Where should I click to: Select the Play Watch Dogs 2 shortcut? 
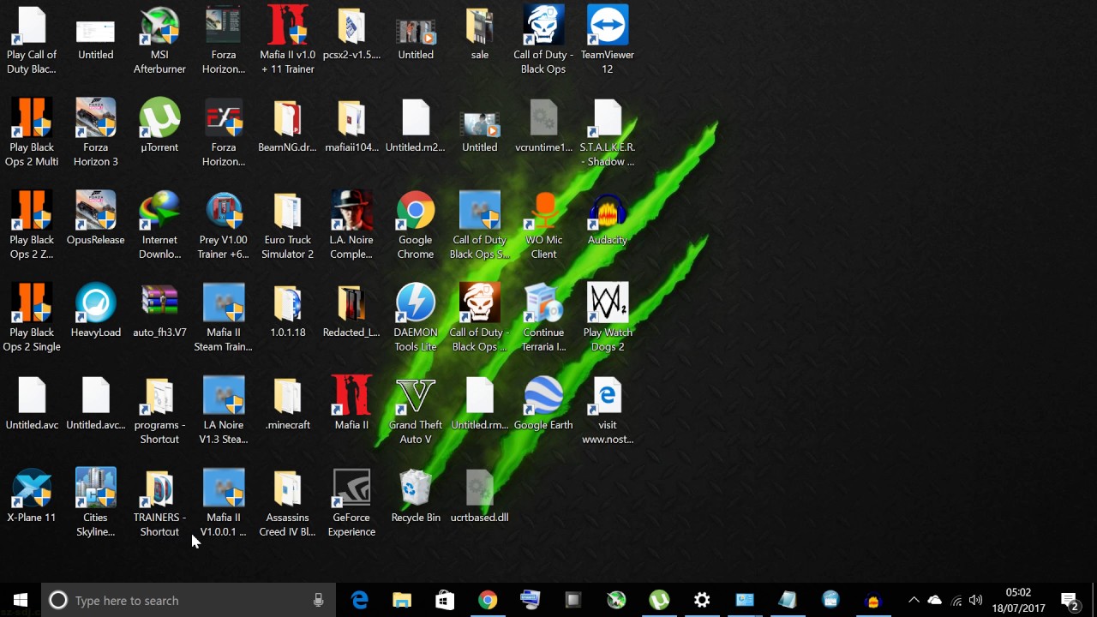point(608,317)
